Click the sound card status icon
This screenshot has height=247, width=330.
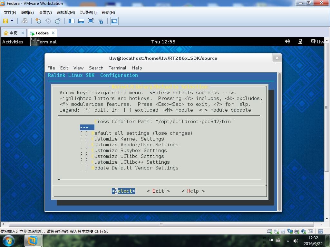(x=304, y=231)
